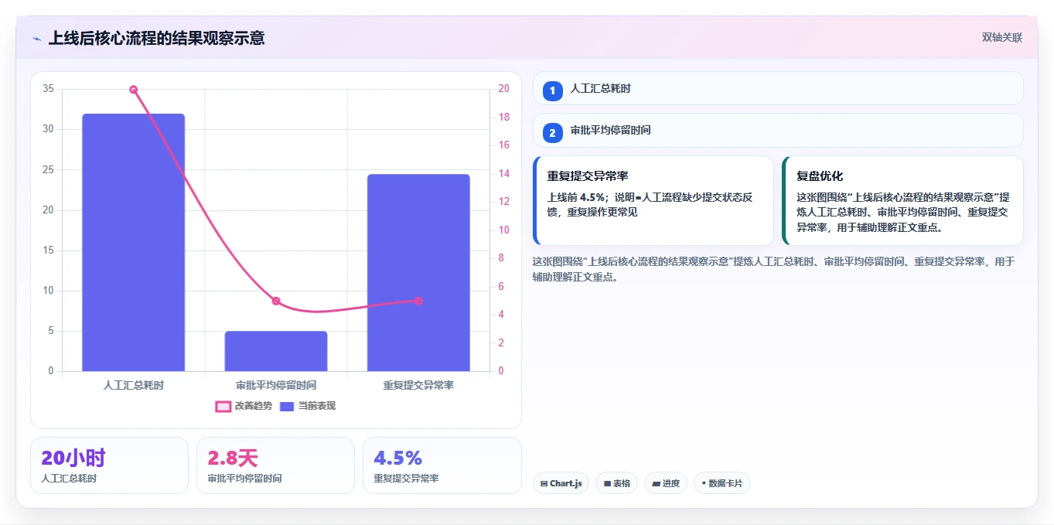1054x525 pixels.
Task: Click the 重复提交异常率 bar in the chart
Action: coord(418,273)
